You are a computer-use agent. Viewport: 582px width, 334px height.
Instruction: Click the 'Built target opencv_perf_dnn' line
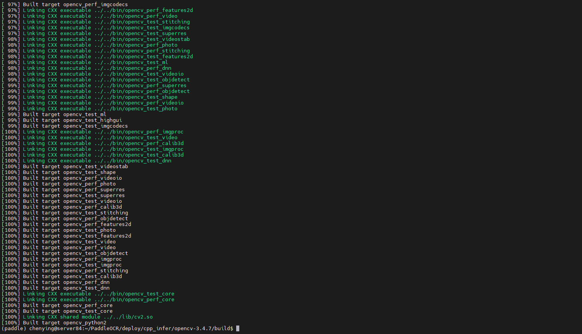(56, 282)
